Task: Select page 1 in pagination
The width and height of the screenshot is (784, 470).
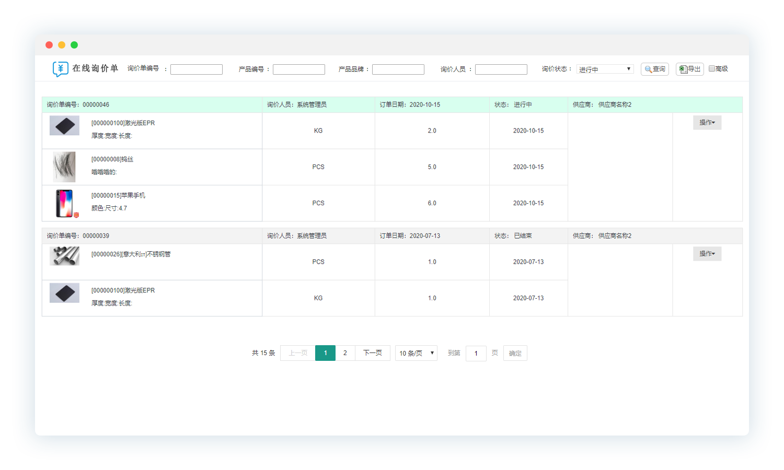Action: 325,353
